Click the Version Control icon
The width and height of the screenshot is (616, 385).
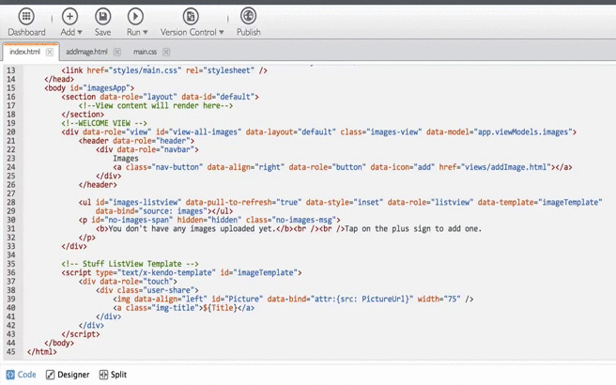(191, 17)
